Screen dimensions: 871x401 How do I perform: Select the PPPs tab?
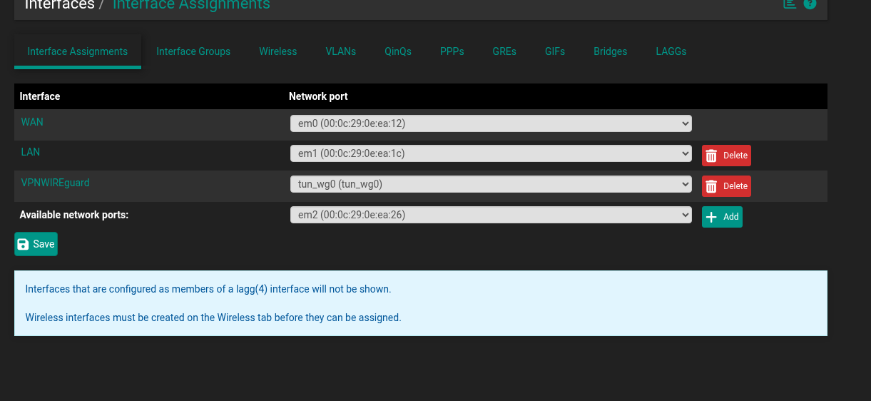click(x=452, y=51)
